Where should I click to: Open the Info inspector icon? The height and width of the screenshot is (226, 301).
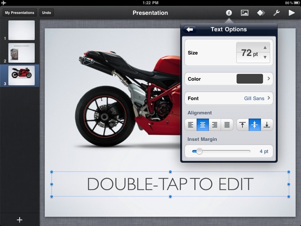[x=229, y=13]
